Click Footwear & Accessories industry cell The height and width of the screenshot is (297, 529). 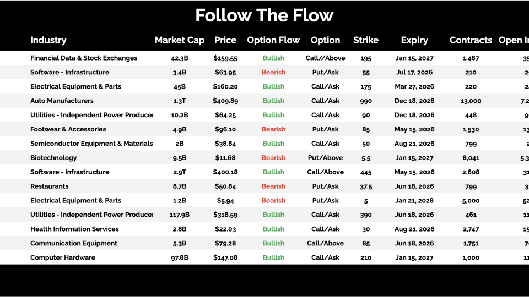pos(68,129)
